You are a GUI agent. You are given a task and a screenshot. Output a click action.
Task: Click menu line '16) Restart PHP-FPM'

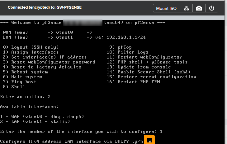tap(133, 82)
